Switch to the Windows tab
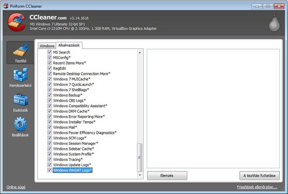Viewport: 288px width, 194px height. click(x=47, y=46)
